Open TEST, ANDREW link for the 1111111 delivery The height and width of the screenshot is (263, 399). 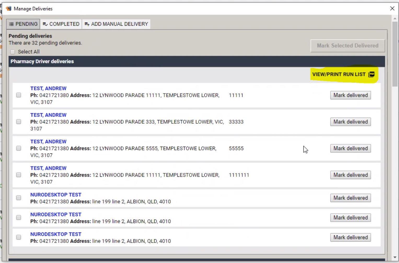48,168
